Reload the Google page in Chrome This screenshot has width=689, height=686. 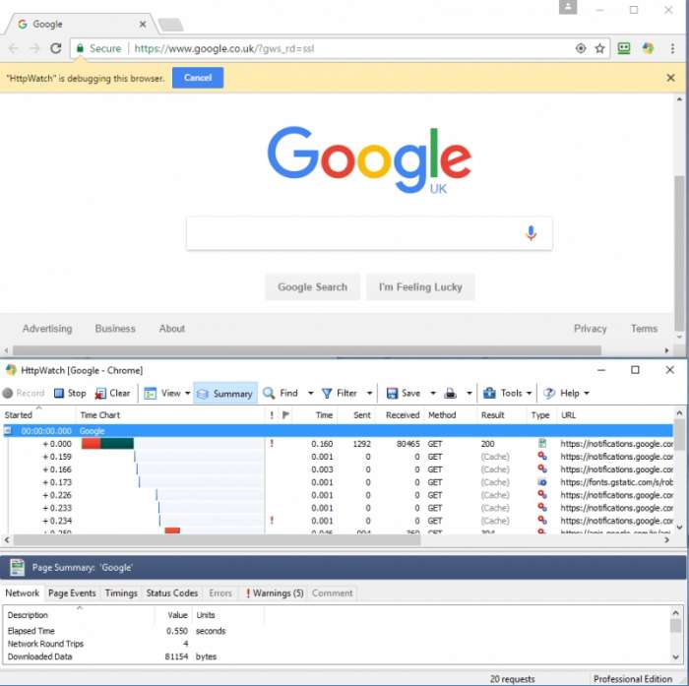coord(55,48)
